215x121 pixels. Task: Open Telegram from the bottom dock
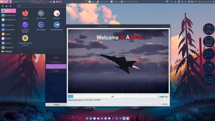(105, 118)
